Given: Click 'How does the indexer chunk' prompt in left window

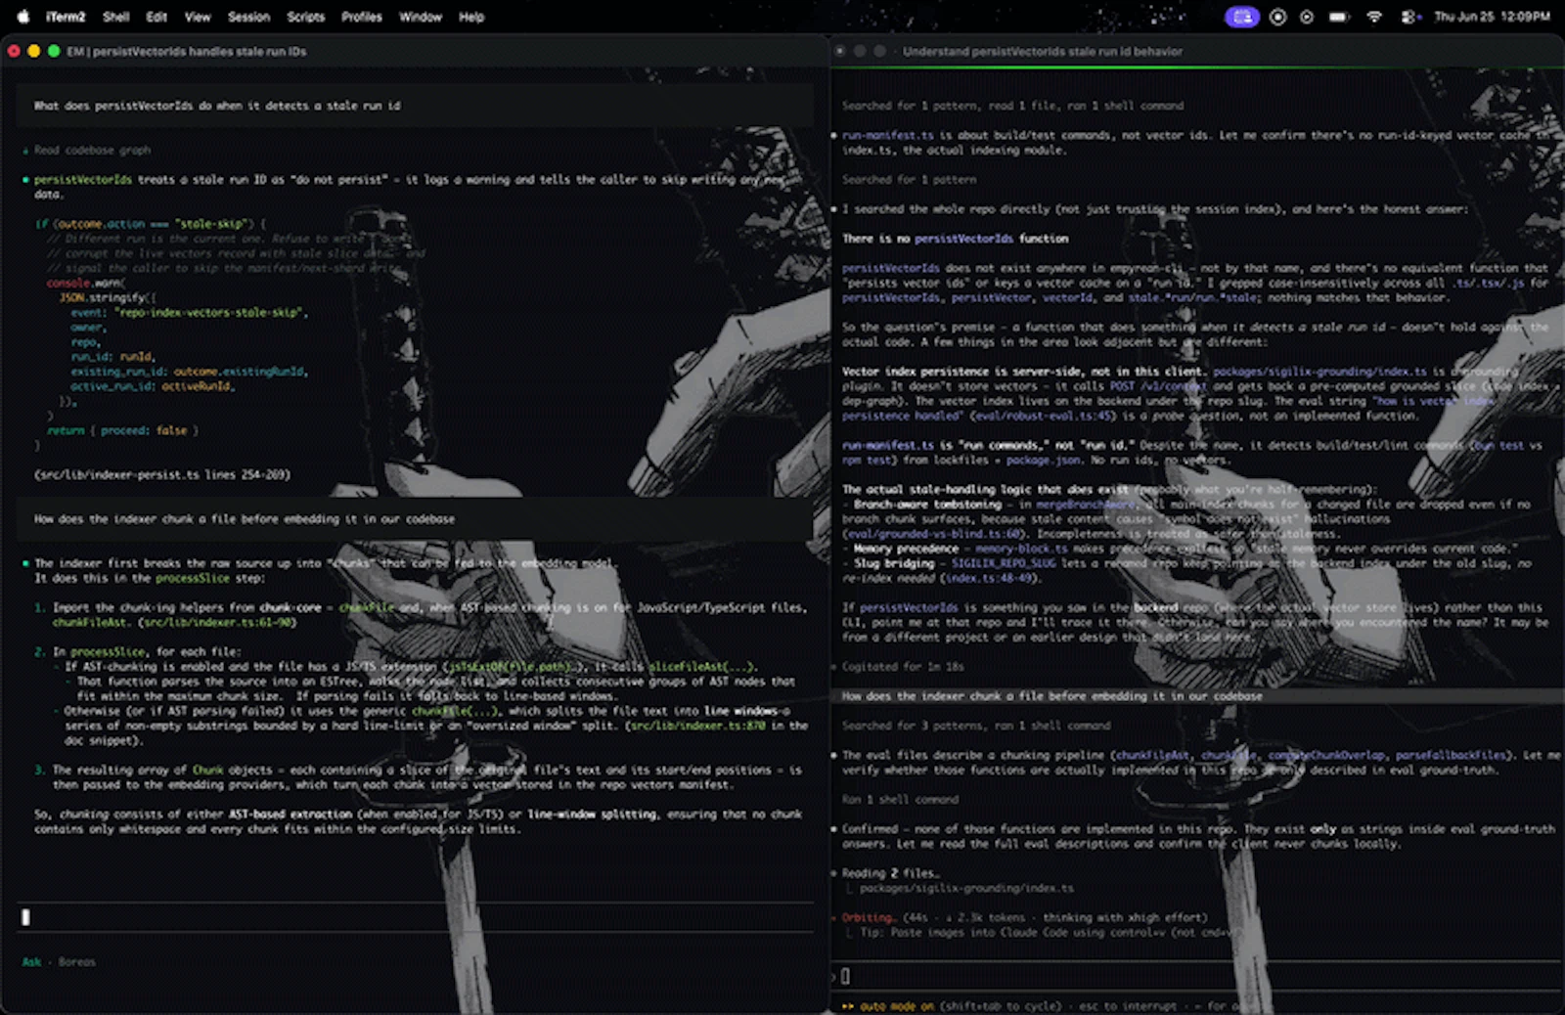Looking at the screenshot, I should (x=245, y=519).
